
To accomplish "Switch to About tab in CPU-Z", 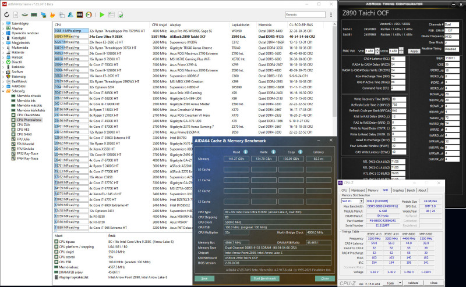I will (422, 191).
